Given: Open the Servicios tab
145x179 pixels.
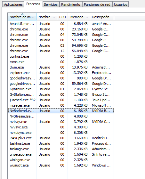Looking at the screenshot, I should pos(51,4).
